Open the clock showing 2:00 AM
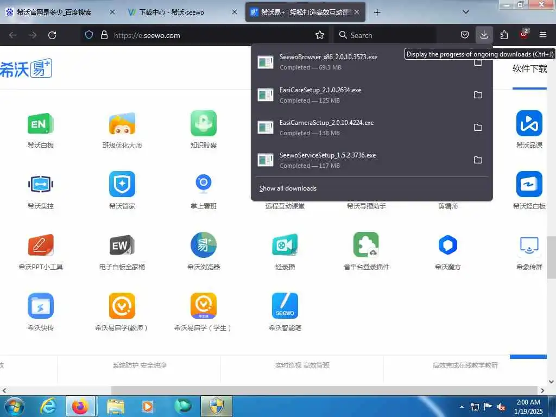This screenshot has width=556, height=417. click(x=528, y=407)
